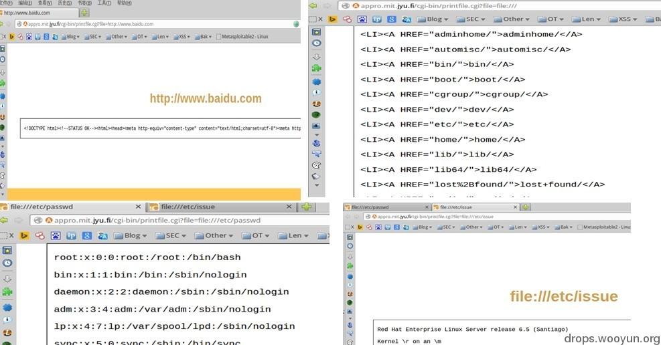Click the green globe at the end of the baidu.com address bar
The image size is (661, 345).
pos(296,24)
